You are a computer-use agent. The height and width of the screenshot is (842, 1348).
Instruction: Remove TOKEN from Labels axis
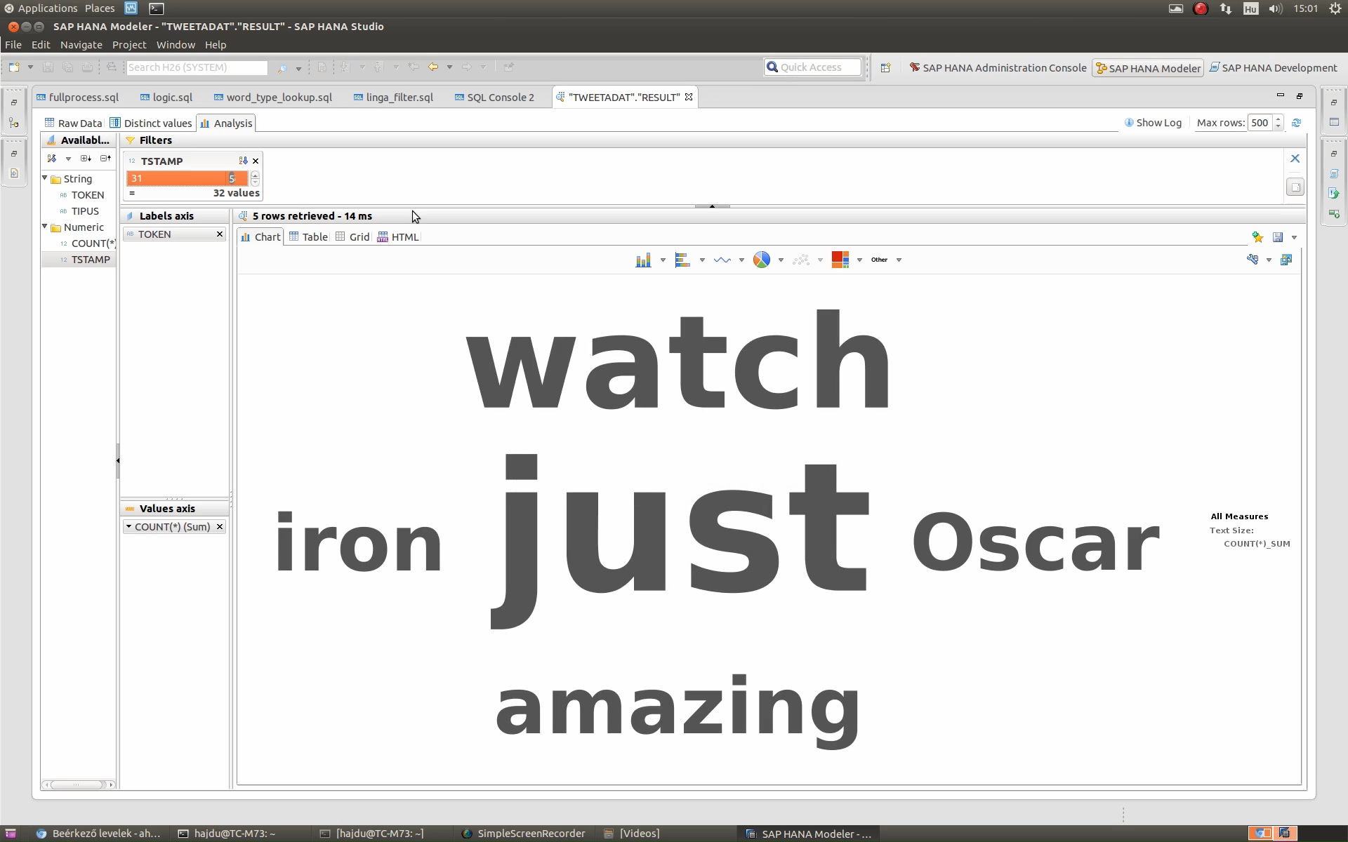tap(218, 233)
